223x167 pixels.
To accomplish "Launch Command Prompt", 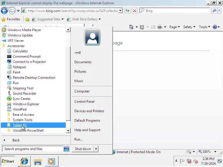I will tap(26, 57).
